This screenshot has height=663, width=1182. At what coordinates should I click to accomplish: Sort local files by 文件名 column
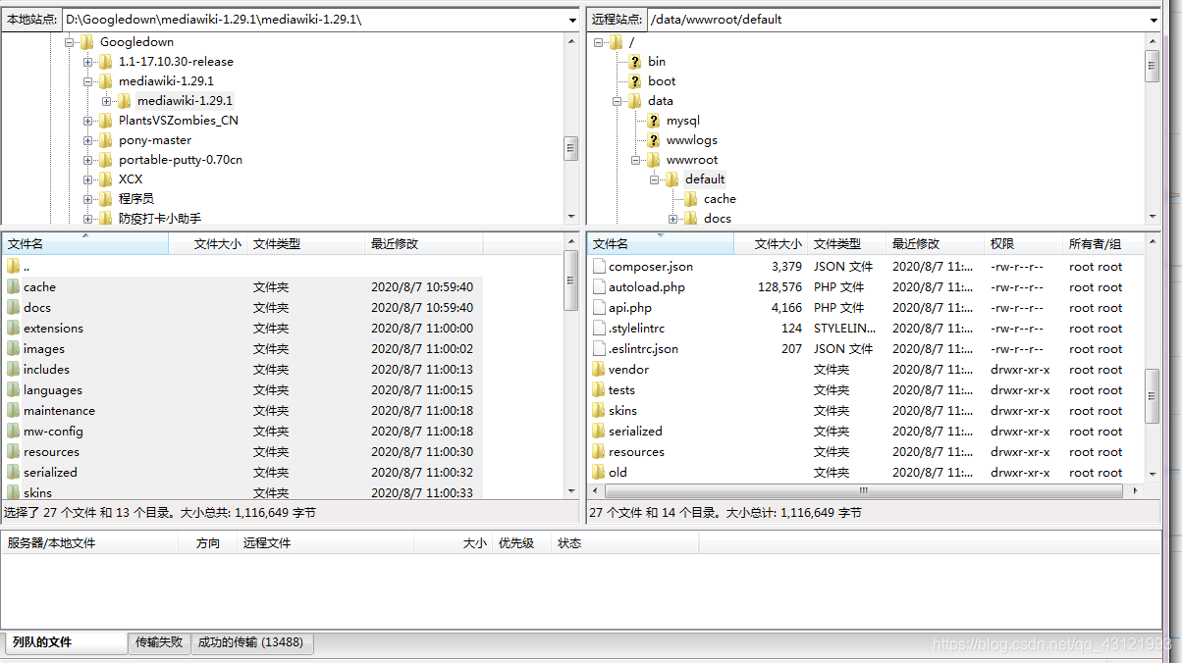(84, 244)
